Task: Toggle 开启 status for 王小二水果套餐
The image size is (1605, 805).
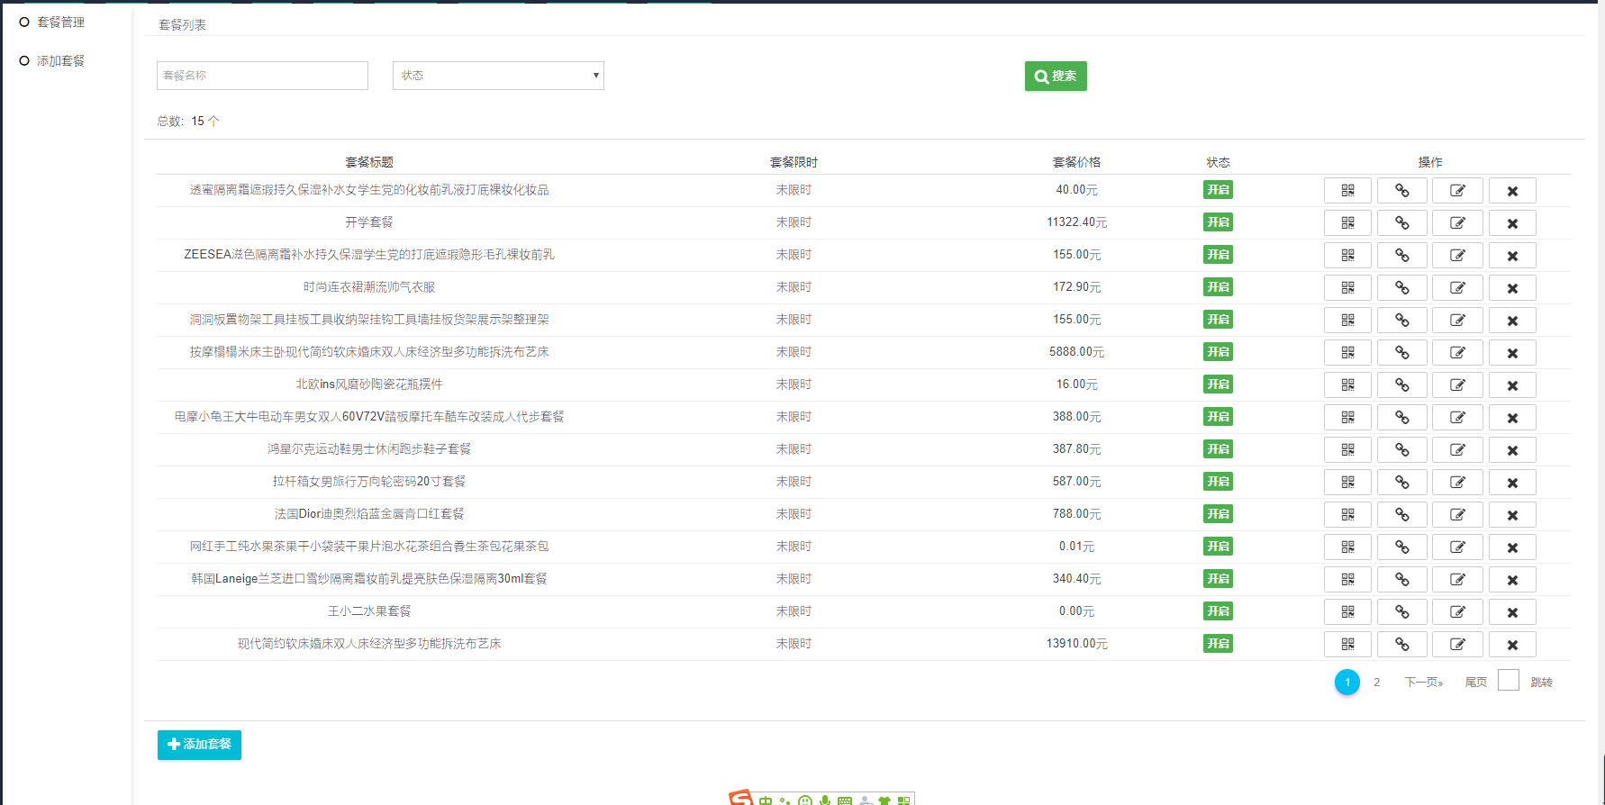Action: (1218, 611)
